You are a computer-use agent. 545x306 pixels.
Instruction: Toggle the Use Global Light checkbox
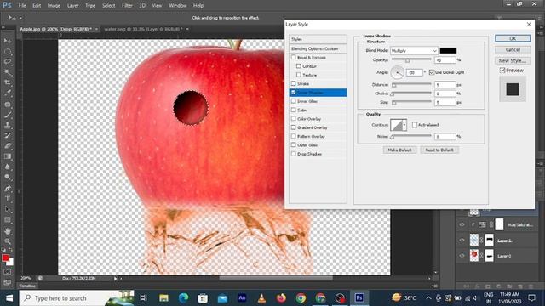point(432,72)
